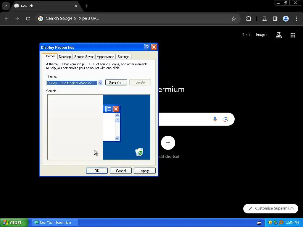The width and height of the screenshot is (303, 227).
Task: Click sample window red close button
Action: (x=116, y=109)
